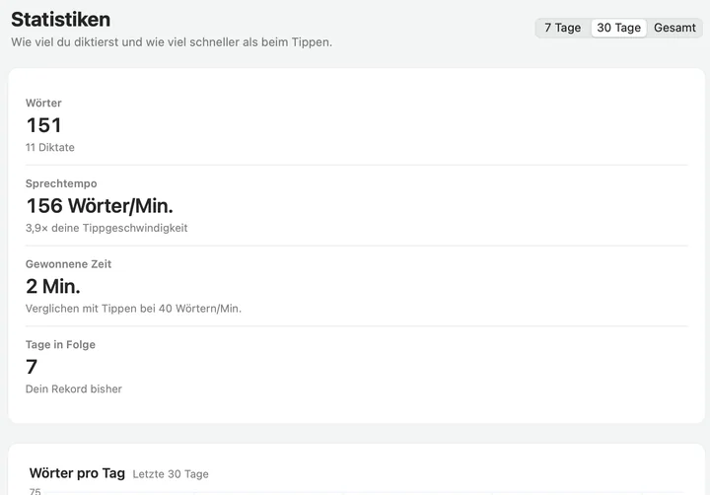
Task: Switch to the 7 Tage view
Action: 562,28
